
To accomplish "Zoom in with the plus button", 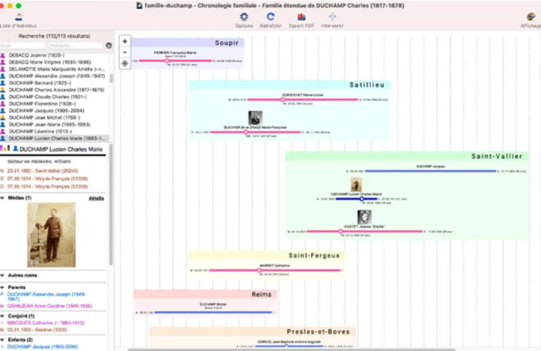I will 125,42.
